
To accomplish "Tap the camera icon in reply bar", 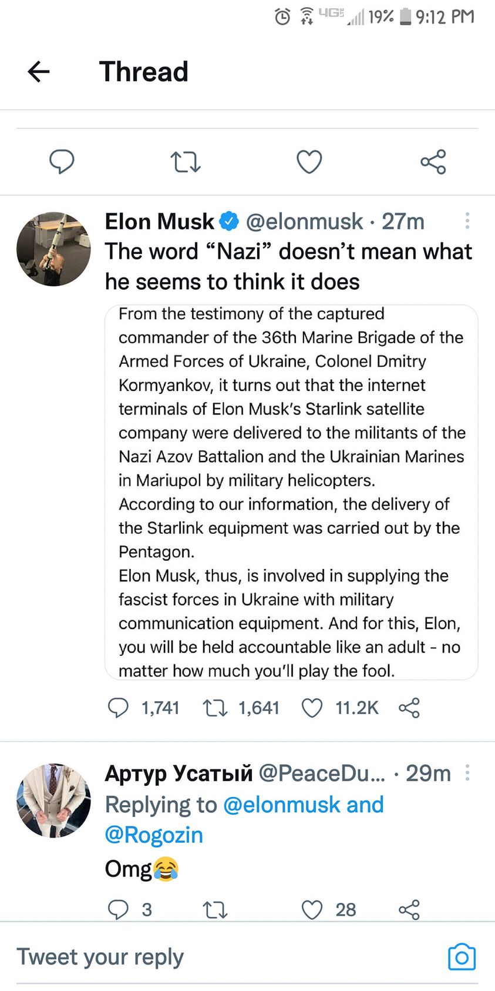I will (x=462, y=957).
